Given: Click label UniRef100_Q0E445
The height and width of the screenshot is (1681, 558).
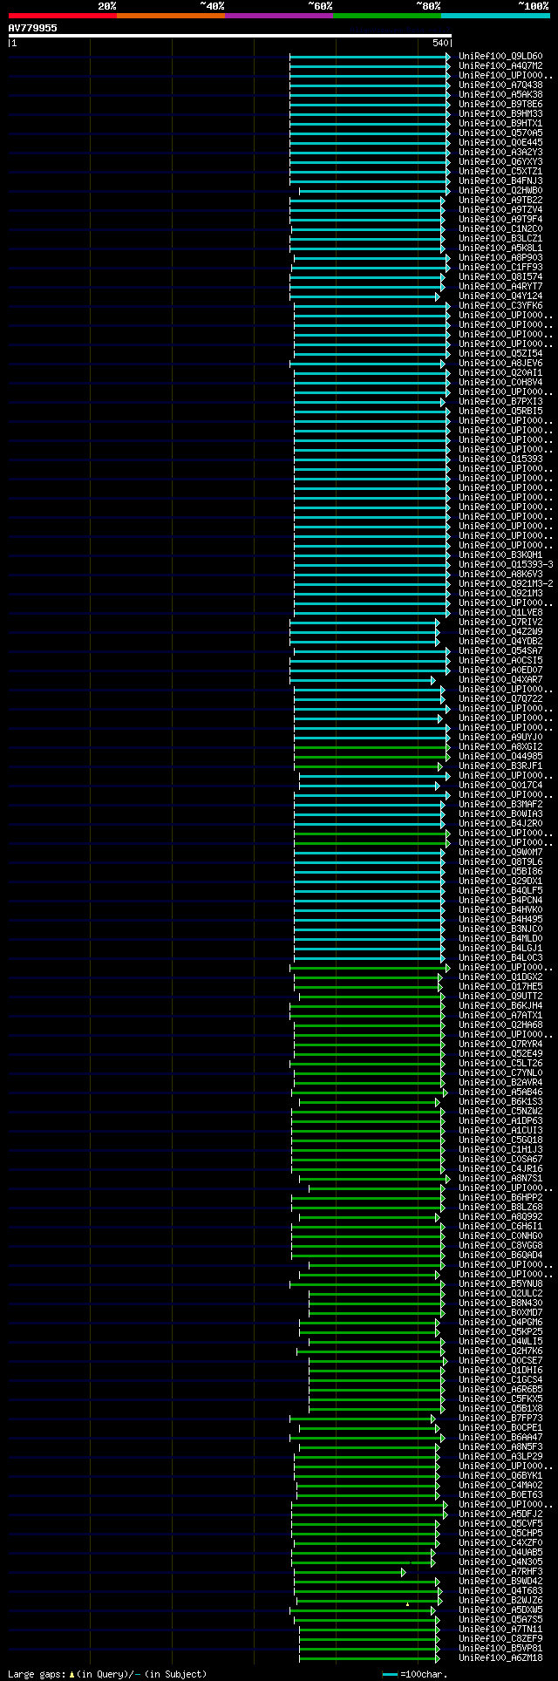Looking at the screenshot, I should click(x=500, y=143).
